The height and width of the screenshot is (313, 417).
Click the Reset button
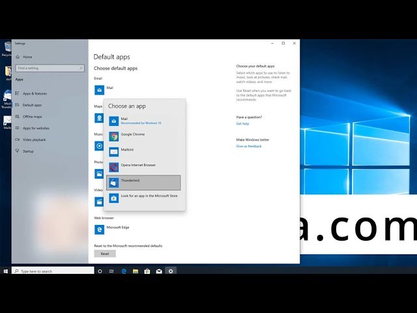(x=105, y=254)
